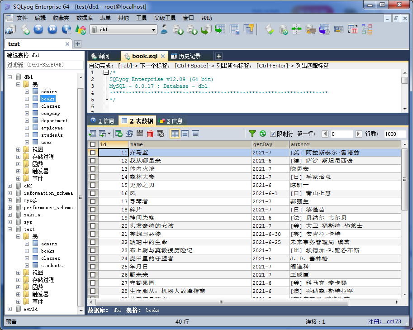Open the dropdown arrow beside copy rows icon

tap(109, 134)
